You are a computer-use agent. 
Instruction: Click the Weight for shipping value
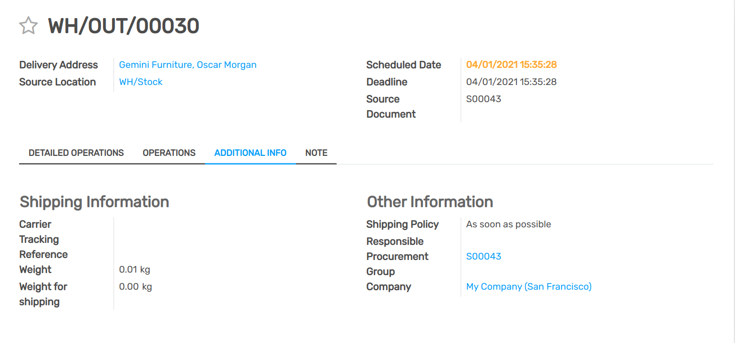136,286
